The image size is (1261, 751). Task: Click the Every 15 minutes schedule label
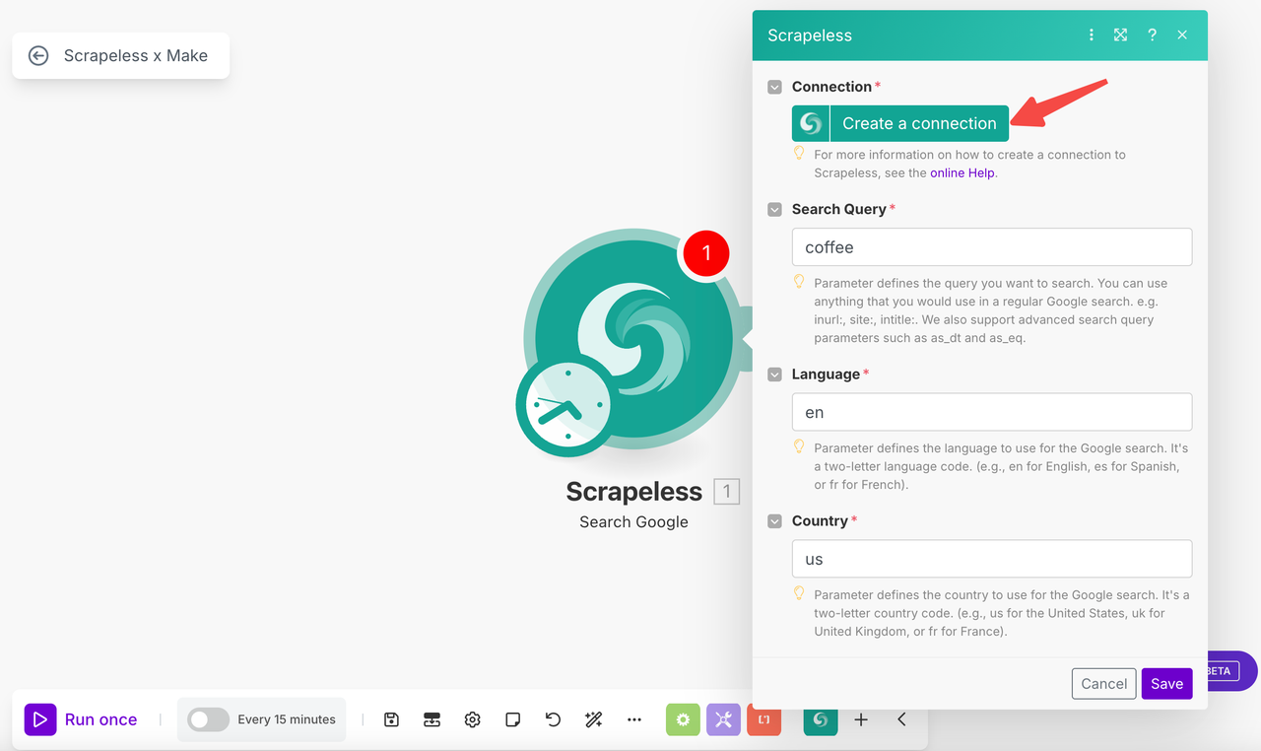click(287, 719)
